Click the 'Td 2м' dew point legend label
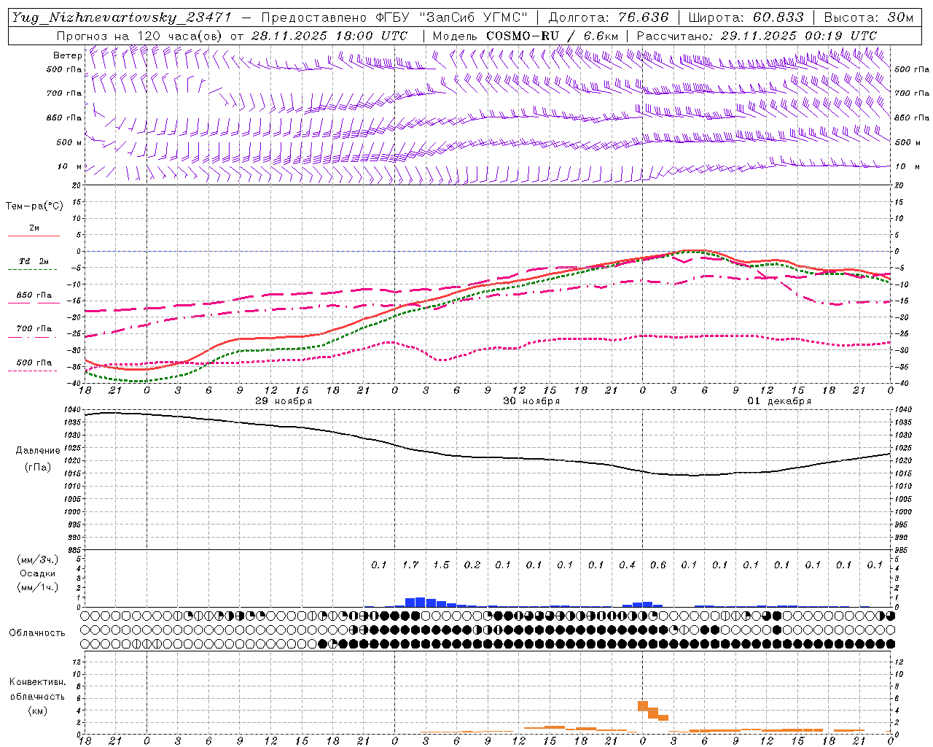The width and height of the screenshot is (933, 747). (x=34, y=261)
